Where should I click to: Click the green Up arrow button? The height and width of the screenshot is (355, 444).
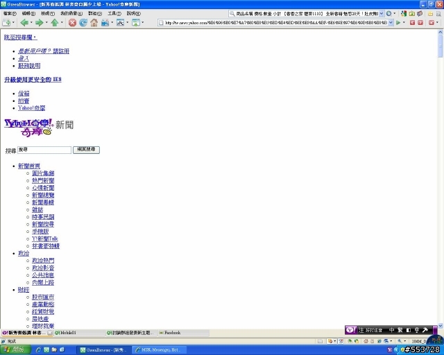click(x=54, y=23)
